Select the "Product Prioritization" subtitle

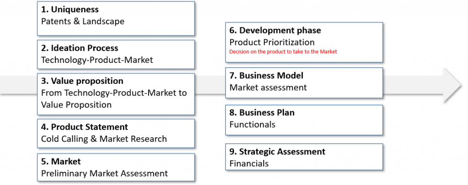(272, 42)
